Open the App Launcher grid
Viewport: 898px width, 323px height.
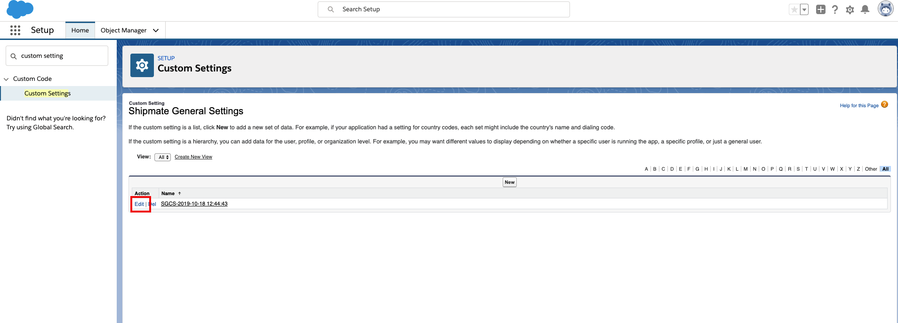(x=15, y=30)
